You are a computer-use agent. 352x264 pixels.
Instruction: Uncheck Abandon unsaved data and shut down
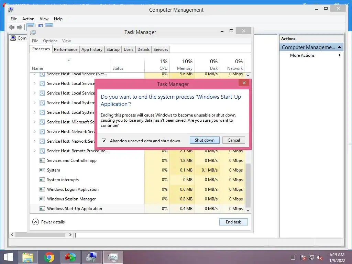click(x=104, y=141)
